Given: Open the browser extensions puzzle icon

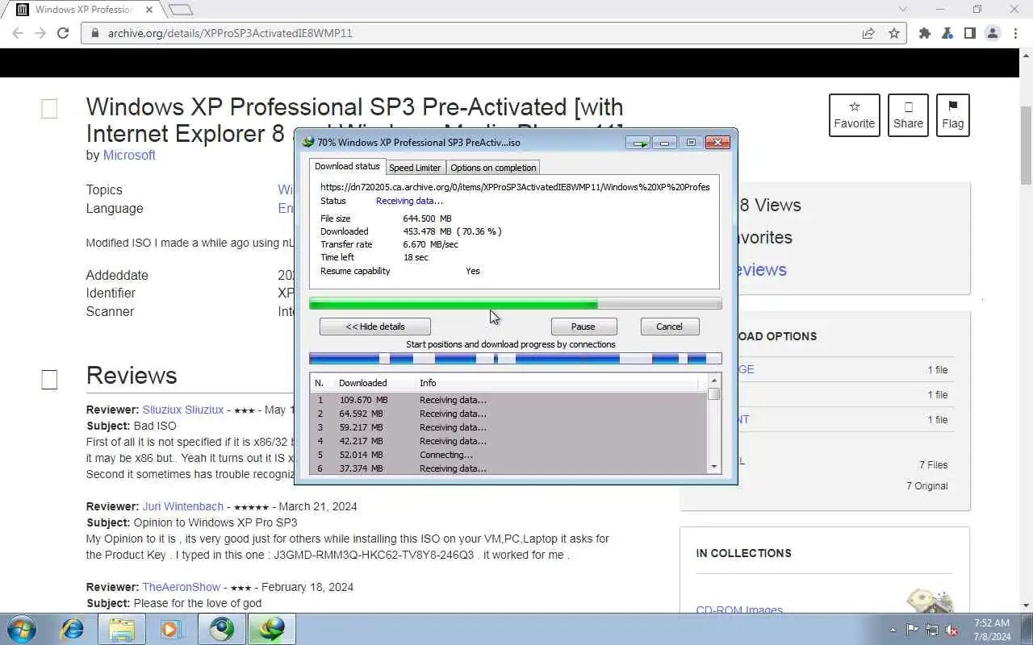Looking at the screenshot, I should [x=925, y=33].
